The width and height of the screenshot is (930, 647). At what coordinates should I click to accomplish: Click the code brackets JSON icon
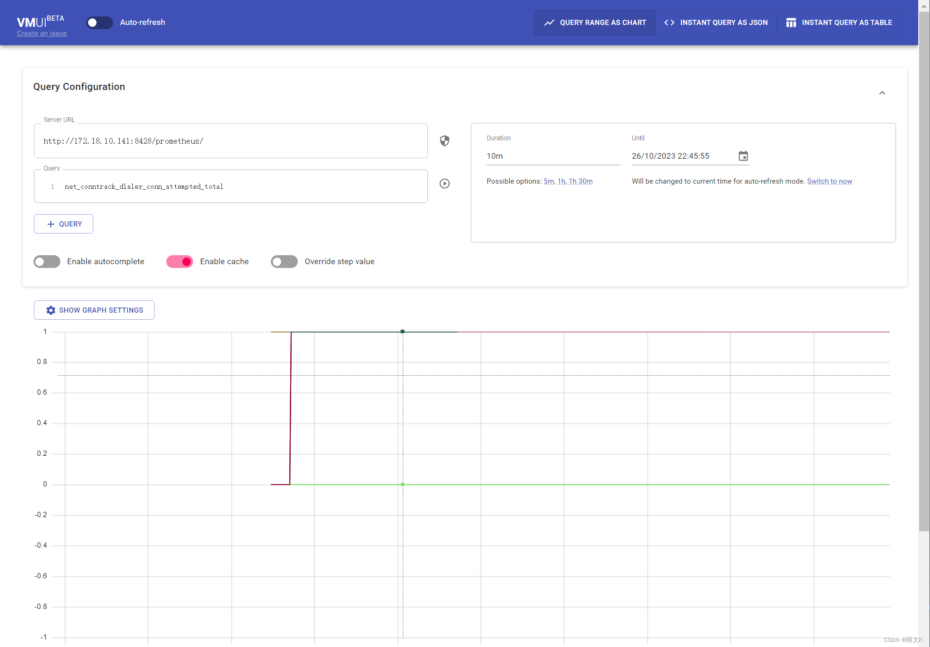coord(669,23)
